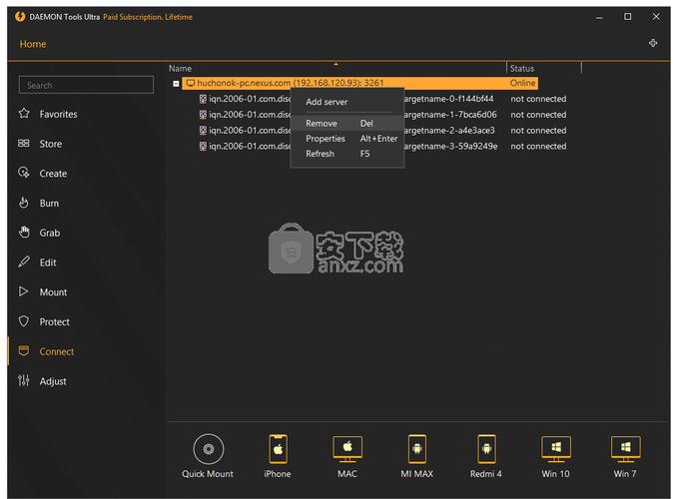674x499 pixels.
Task: Open the Store section icon
Action: (24, 143)
